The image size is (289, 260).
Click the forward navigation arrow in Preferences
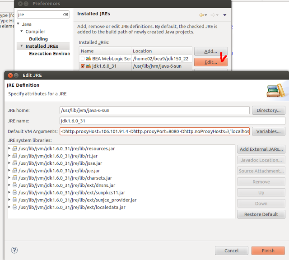click(213, 15)
